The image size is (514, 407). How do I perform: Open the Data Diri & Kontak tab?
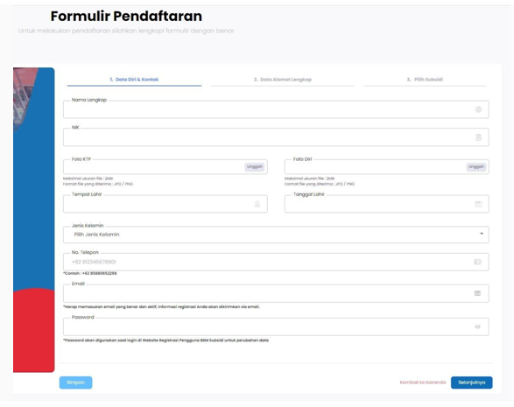click(134, 80)
